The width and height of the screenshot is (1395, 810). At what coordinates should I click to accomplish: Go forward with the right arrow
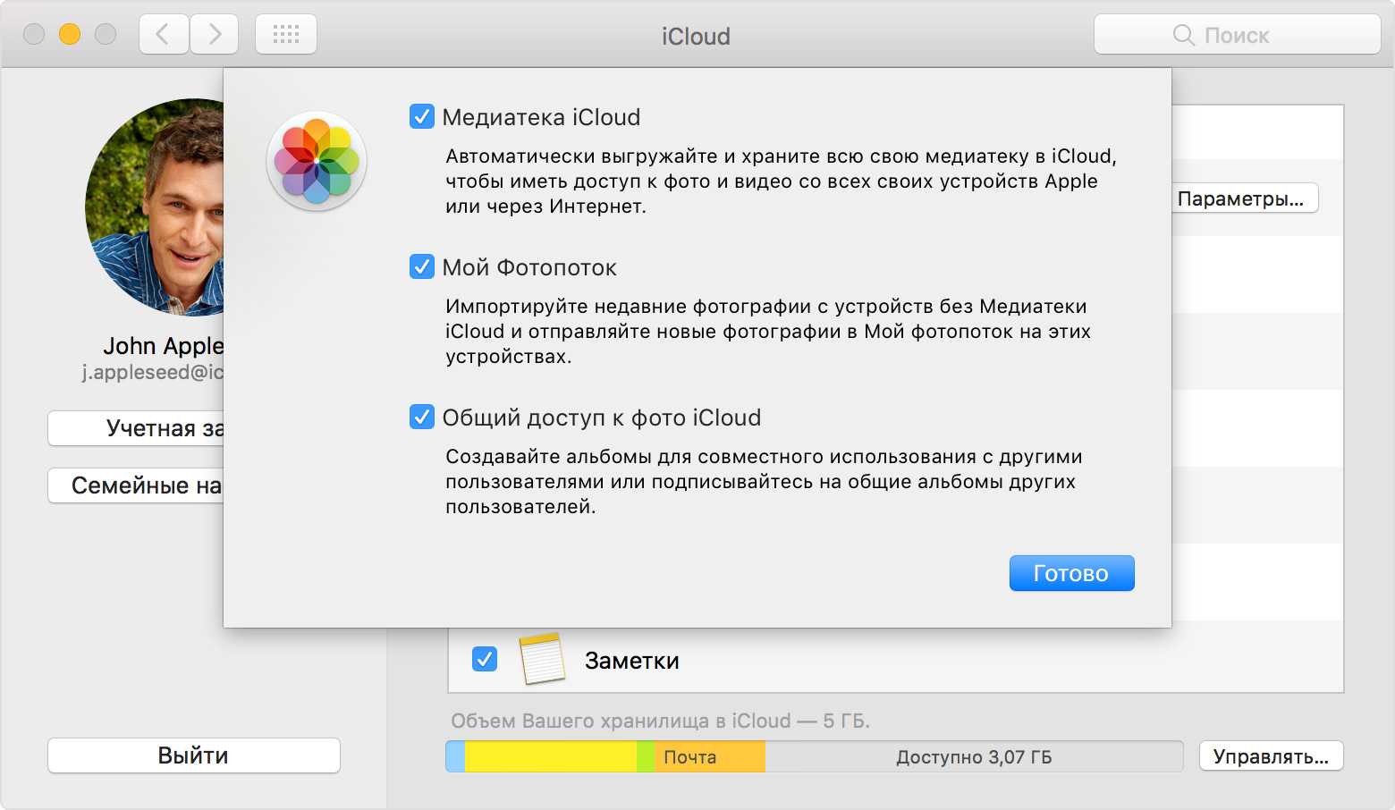coord(215,35)
